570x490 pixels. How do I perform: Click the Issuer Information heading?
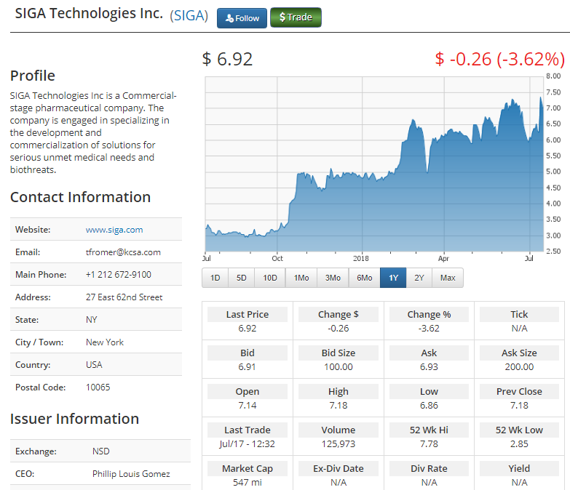pos(74,419)
